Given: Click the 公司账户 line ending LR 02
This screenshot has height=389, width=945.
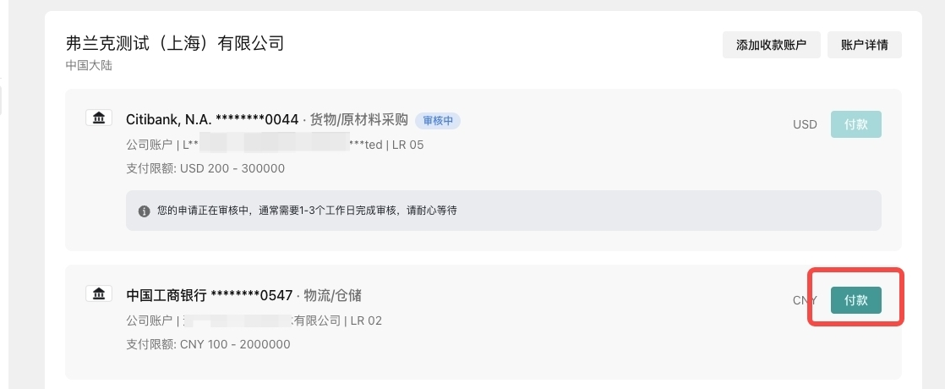Looking at the screenshot, I should 254,321.
